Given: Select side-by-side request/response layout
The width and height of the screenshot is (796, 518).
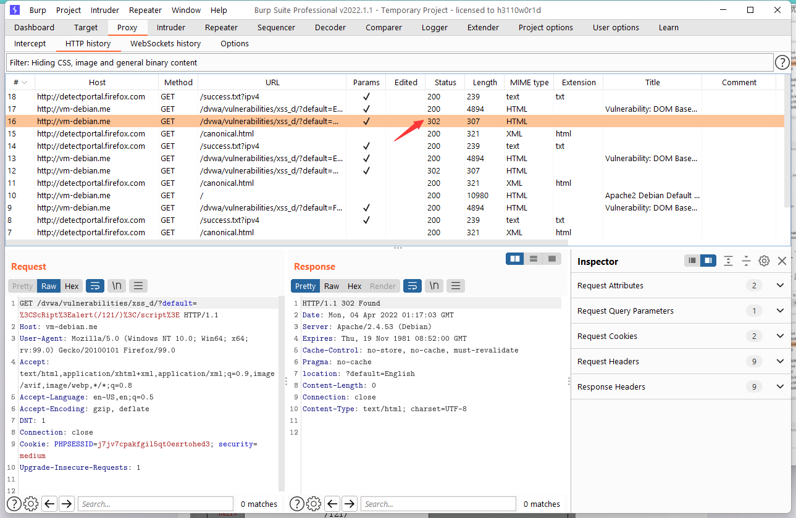Looking at the screenshot, I should (514, 259).
